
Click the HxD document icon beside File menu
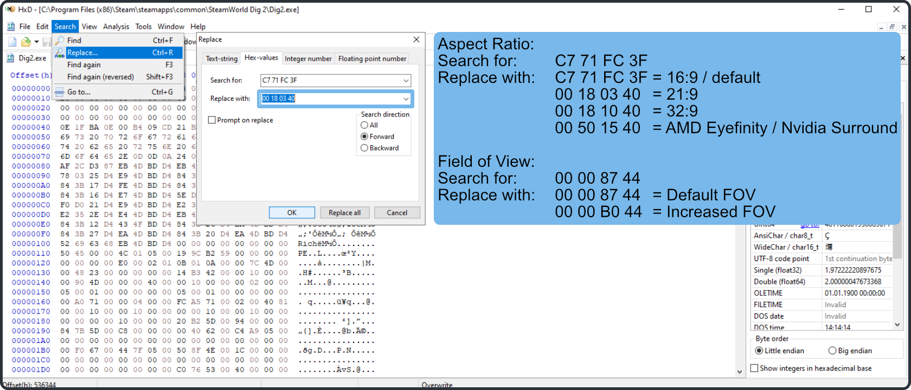point(11,27)
